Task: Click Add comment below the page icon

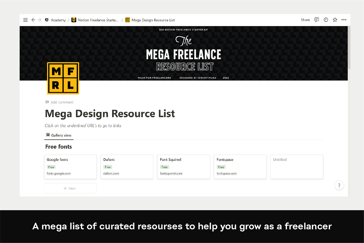Action: (x=62, y=102)
